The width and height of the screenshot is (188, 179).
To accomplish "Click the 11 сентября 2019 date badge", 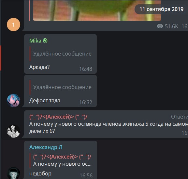I will [x=161, y=9].
